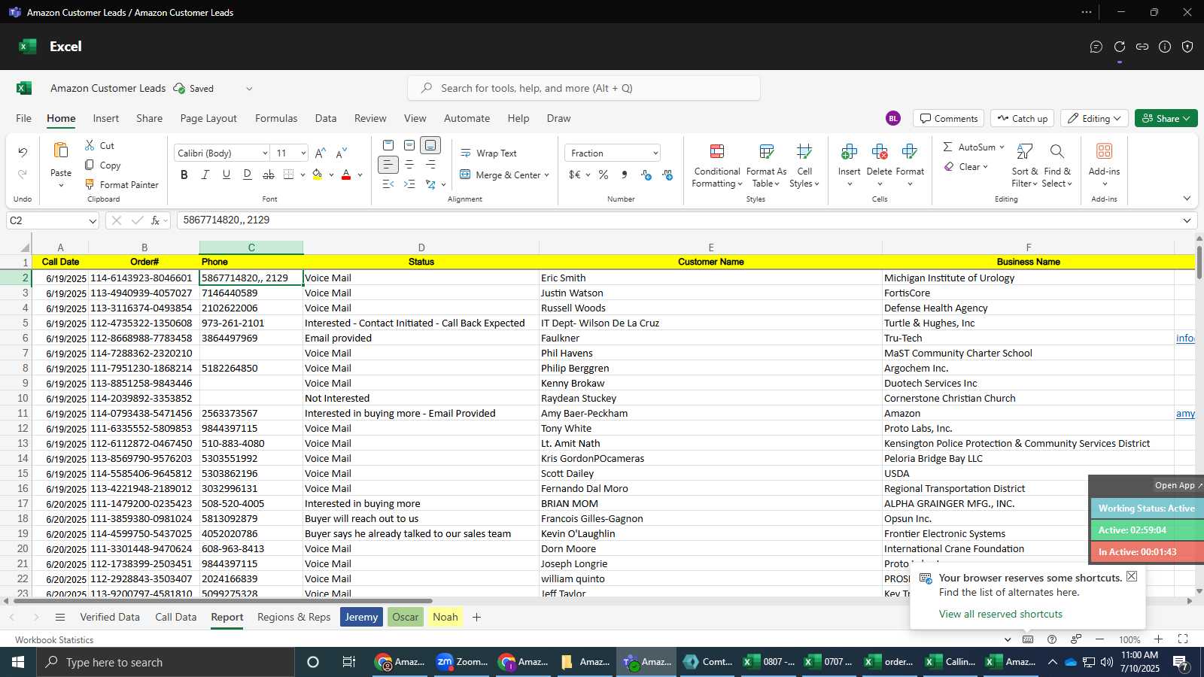Click the Refresh icon in Teams header

click(x=1120, y=47)
